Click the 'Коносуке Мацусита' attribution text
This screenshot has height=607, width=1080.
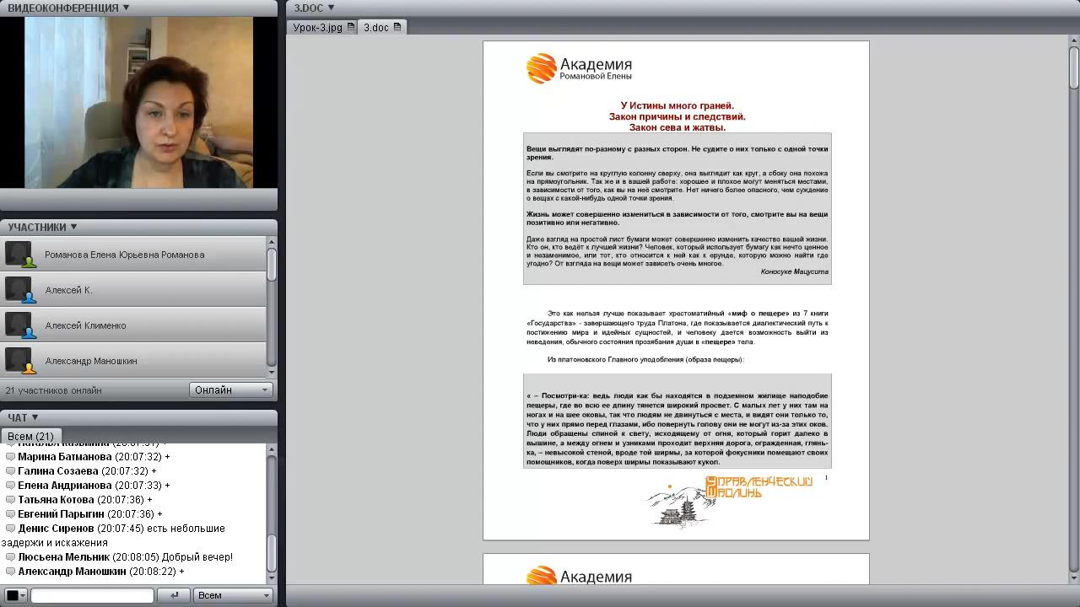[795, 271]
